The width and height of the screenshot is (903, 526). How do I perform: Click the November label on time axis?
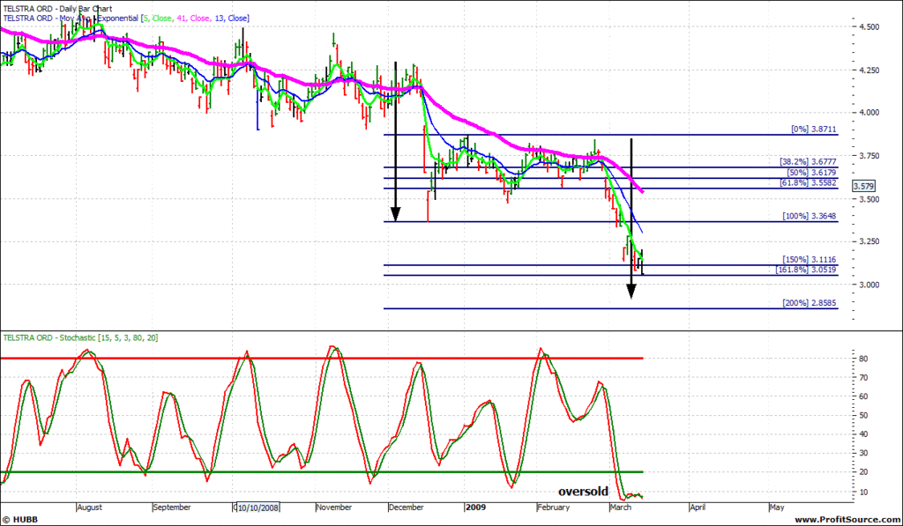tap(334, 507)
